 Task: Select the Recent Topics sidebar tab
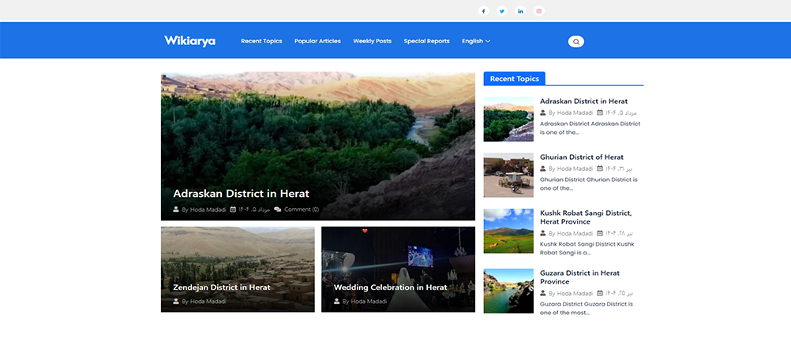point(514,79)
